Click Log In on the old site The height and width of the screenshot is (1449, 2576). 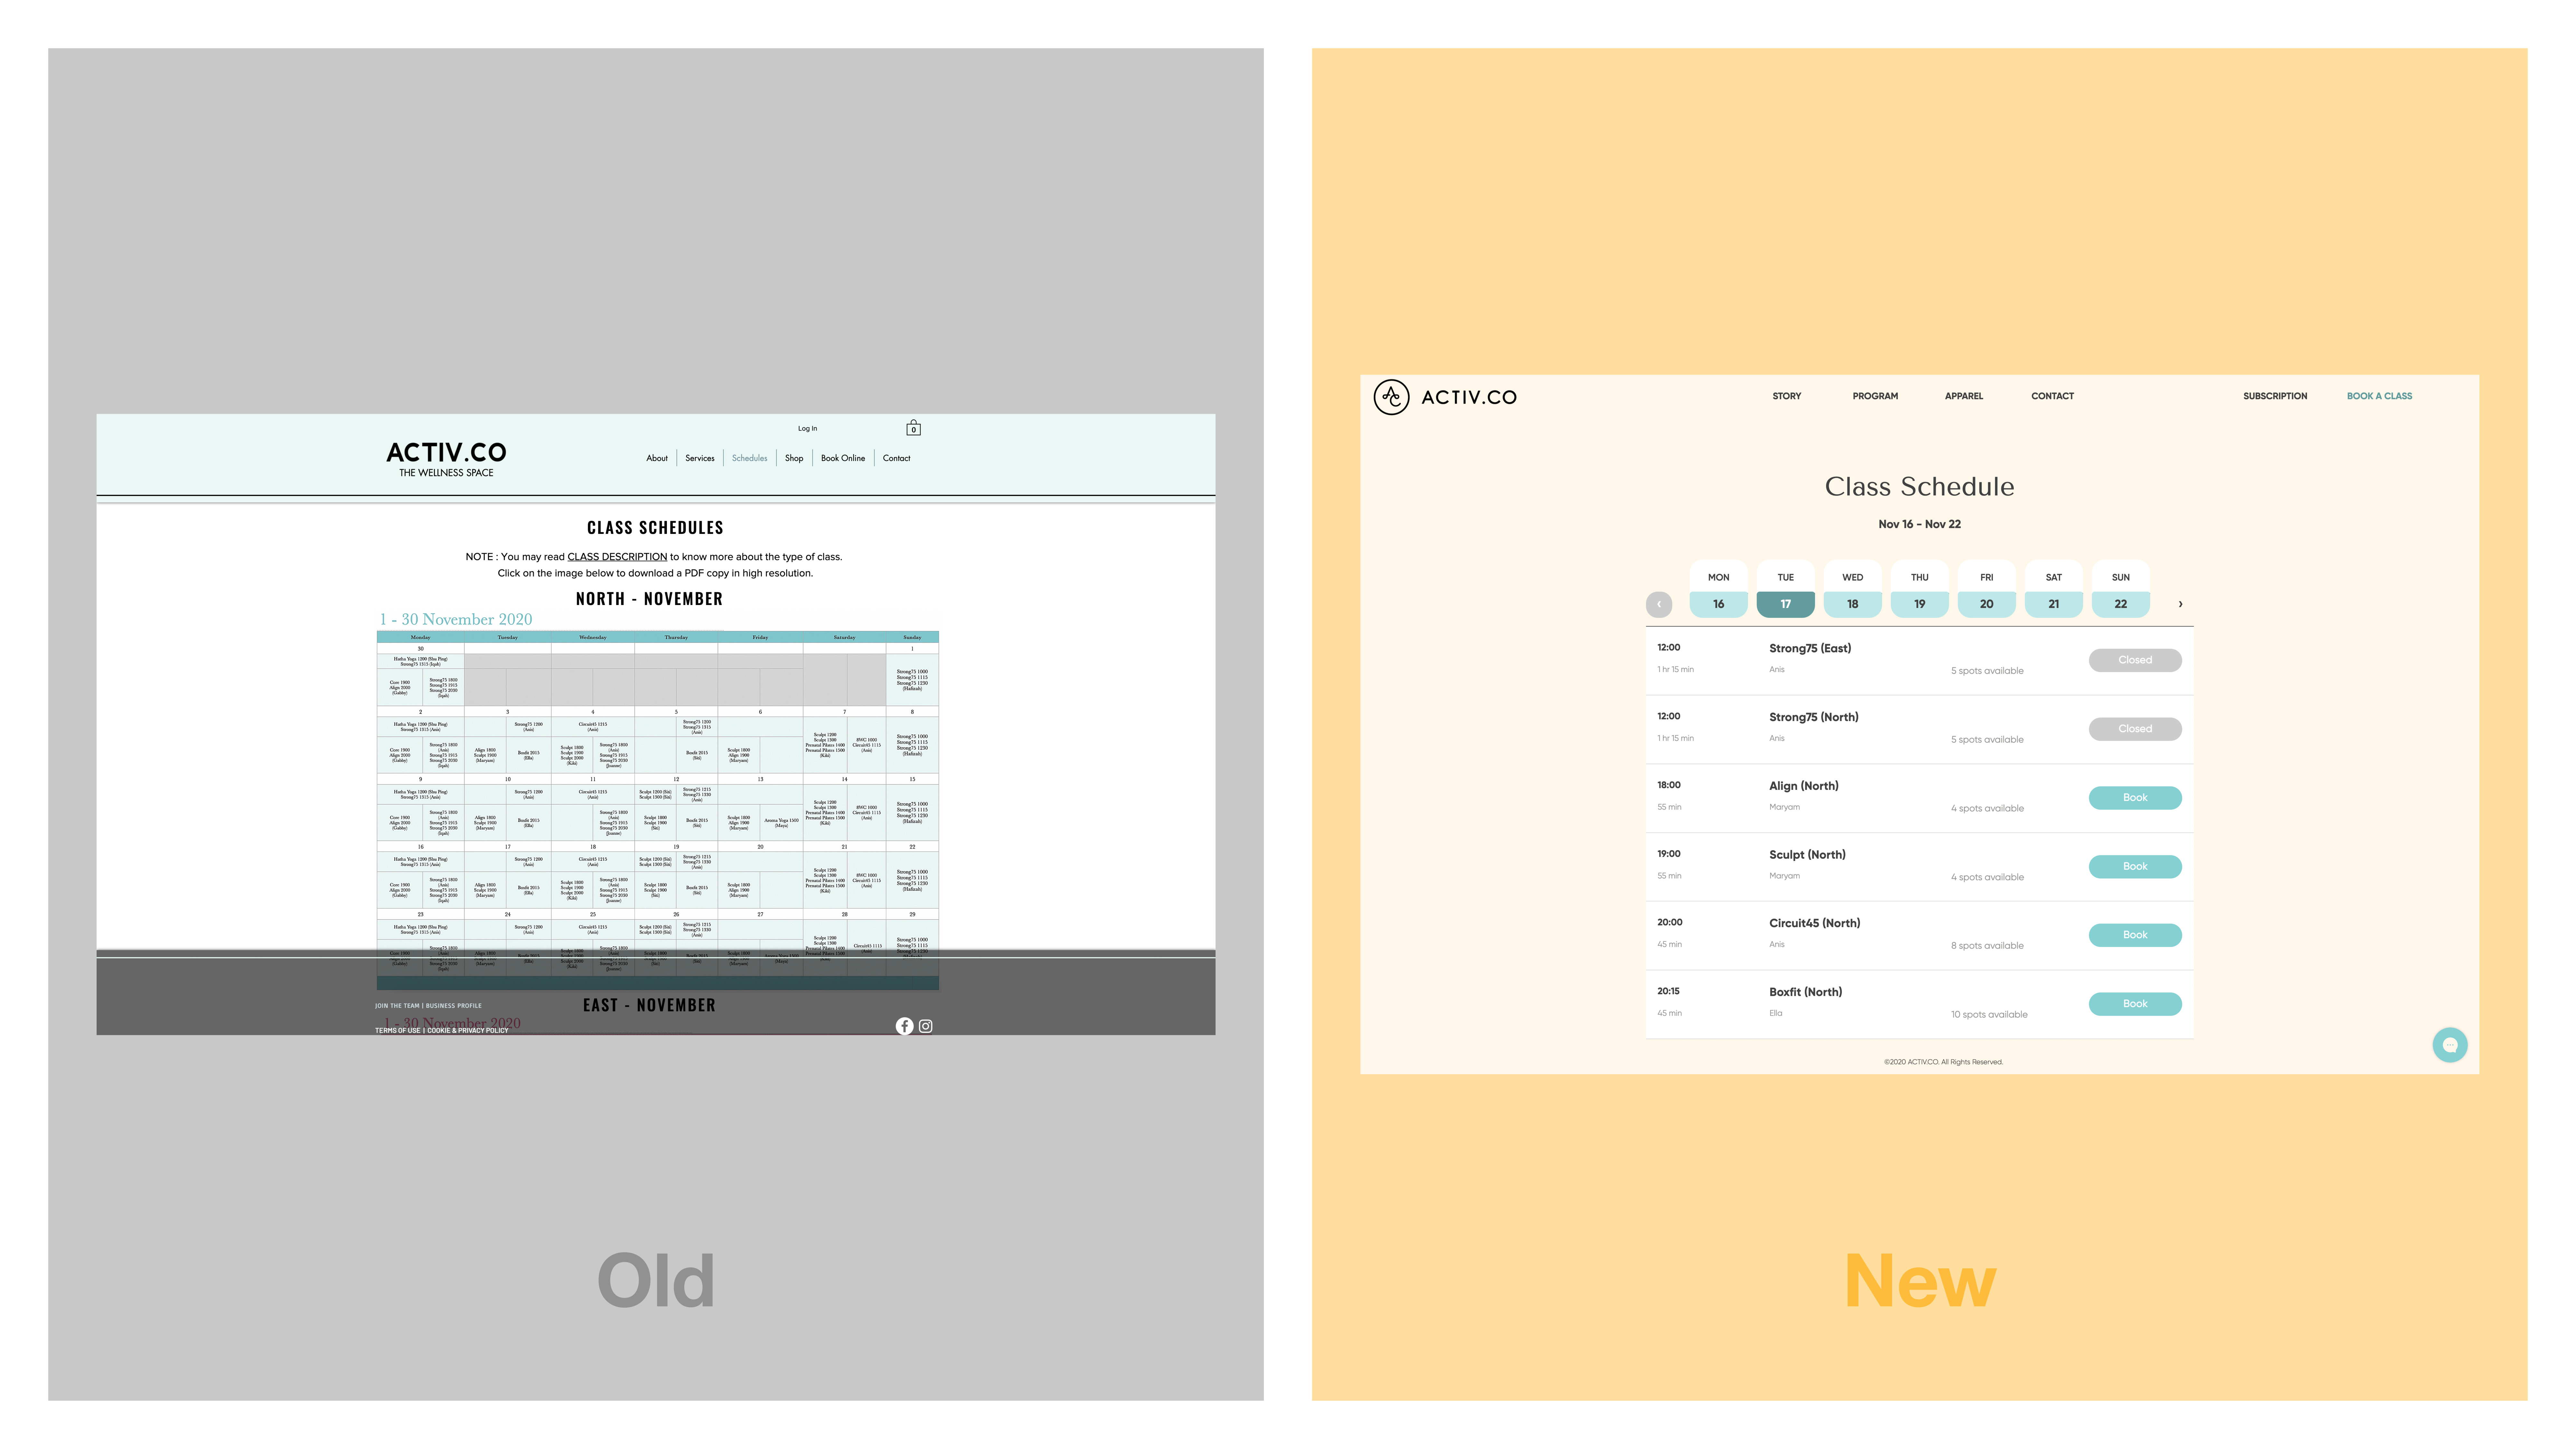pyautogui.click(x=807, y=428)
